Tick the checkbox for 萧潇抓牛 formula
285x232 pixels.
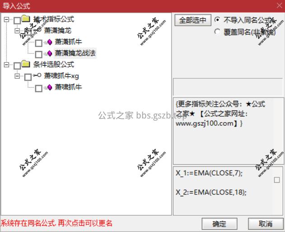[x=38, y=43]
